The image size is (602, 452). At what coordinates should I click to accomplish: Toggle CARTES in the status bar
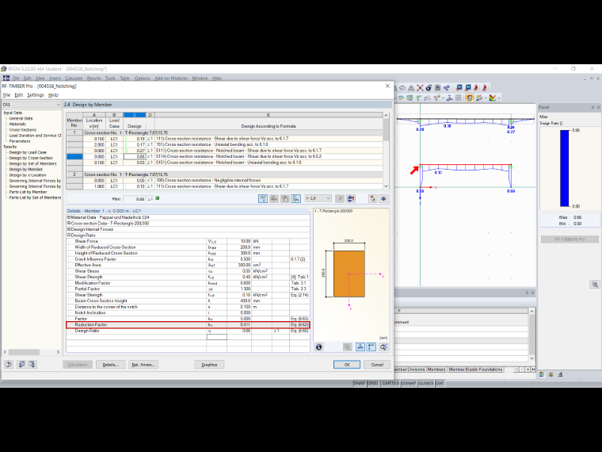(x=390, y=383)
